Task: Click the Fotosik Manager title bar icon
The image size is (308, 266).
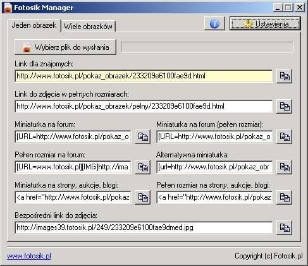Action: click(8, 8)
